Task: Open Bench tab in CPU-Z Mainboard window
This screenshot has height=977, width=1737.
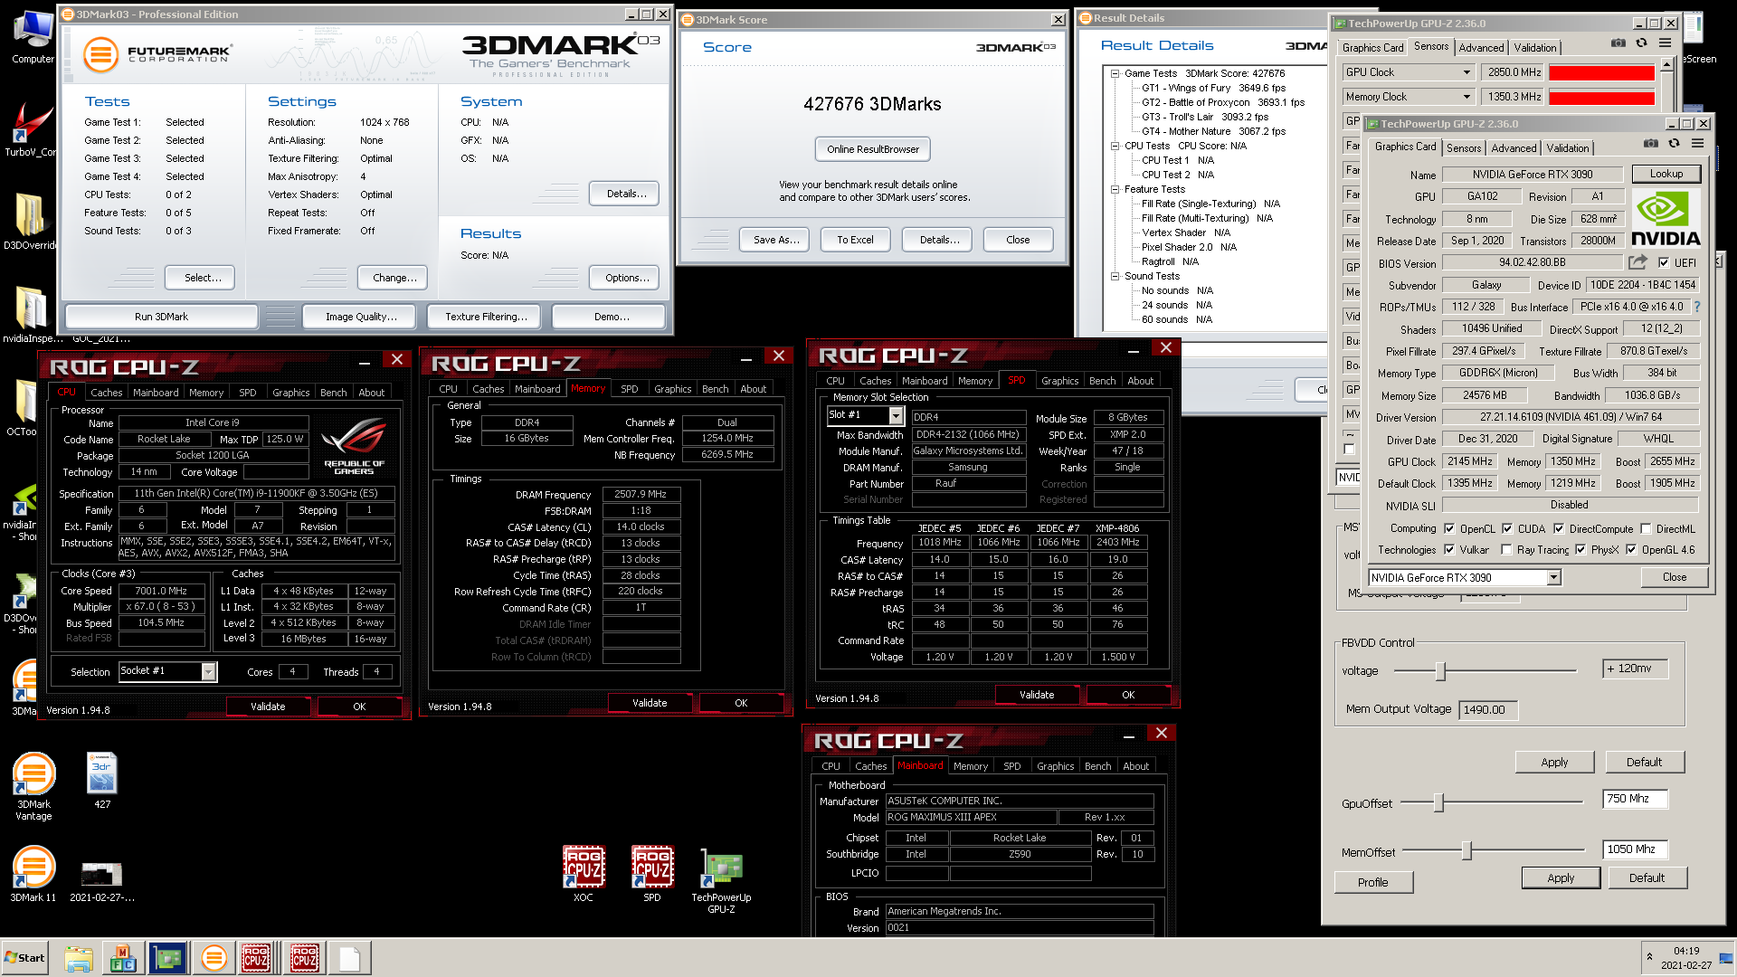Action: [1097, 766]
